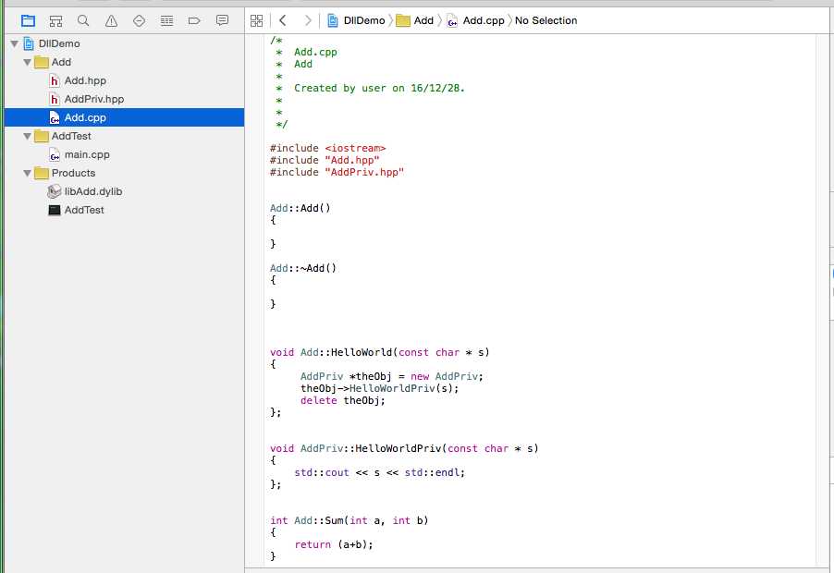Click the 'Created by user' comment line
The height and width of the screenshot is (573, 834).
[379, 88]
